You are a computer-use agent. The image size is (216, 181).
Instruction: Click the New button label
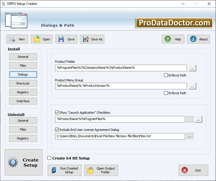pyautogui.click(x=22, y=39)
